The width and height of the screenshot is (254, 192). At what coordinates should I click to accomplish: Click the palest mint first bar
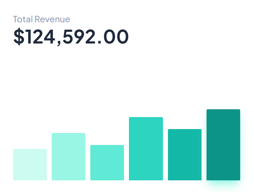click(30, 165)
